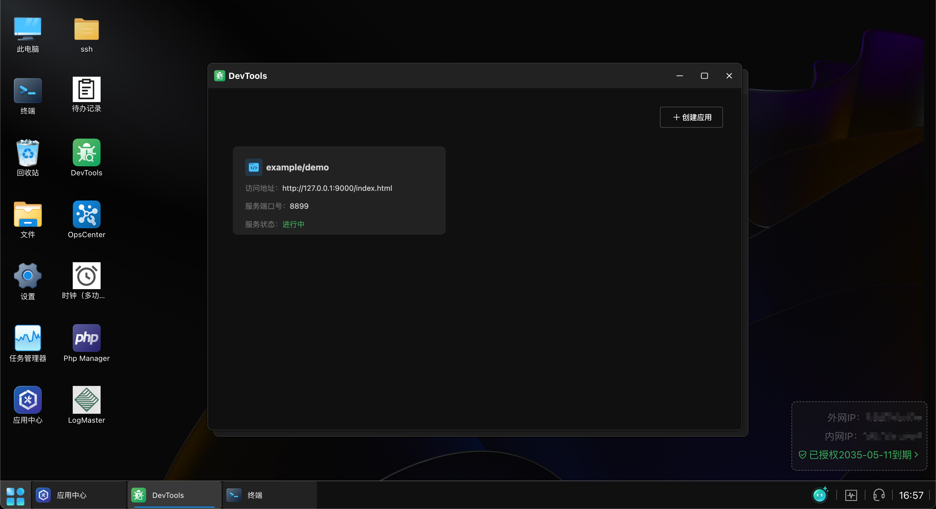Click the 访问地址 label in app card
This screenshot has height=509, width=936.
262,188
